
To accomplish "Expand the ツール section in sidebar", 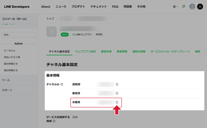I will point(6,80).
